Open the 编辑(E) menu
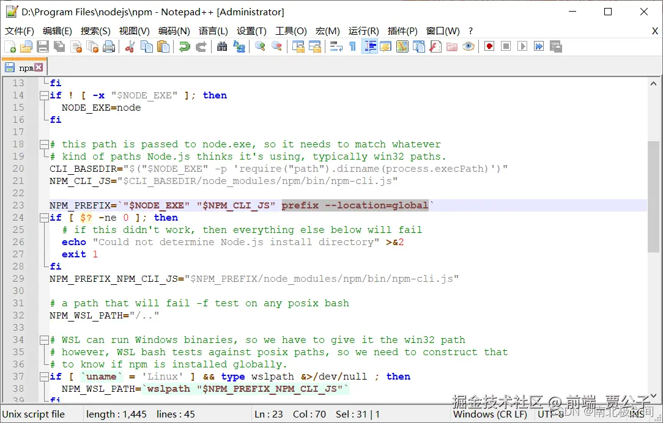The image size is (663, 423). coord(57,31)
